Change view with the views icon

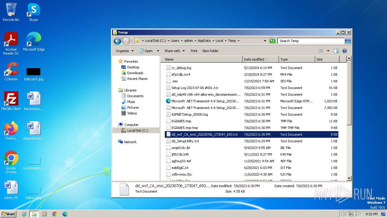pyautogui.click(x=320, y=51)
